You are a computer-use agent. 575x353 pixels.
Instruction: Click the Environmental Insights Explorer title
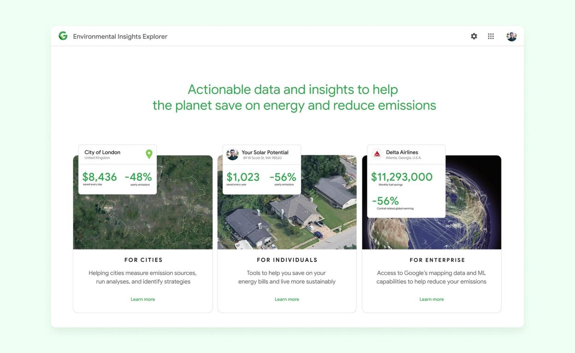[120, 36]
